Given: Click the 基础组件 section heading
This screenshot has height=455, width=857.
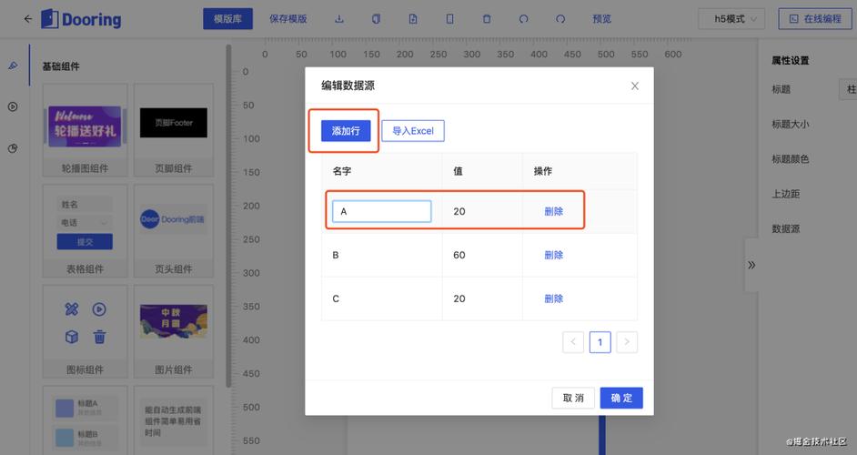Looking at the screenshot, I should (61, 66).
